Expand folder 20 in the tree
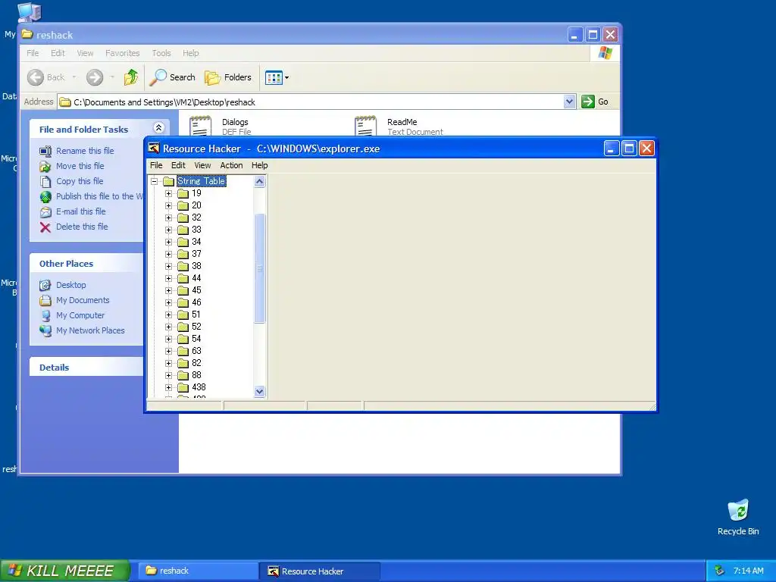 pos(169,205)
